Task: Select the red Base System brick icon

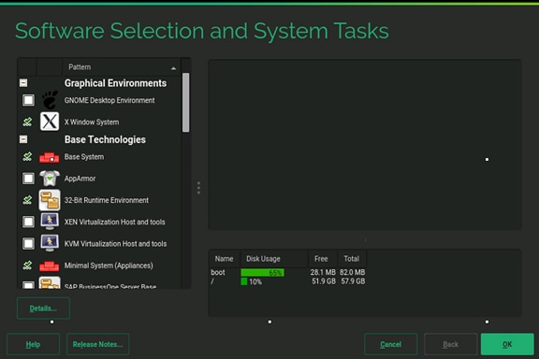Action: [50, 157]
